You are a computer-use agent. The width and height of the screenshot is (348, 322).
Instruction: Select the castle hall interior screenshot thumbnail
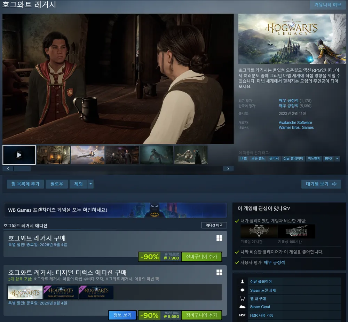(x=54, y=155)
